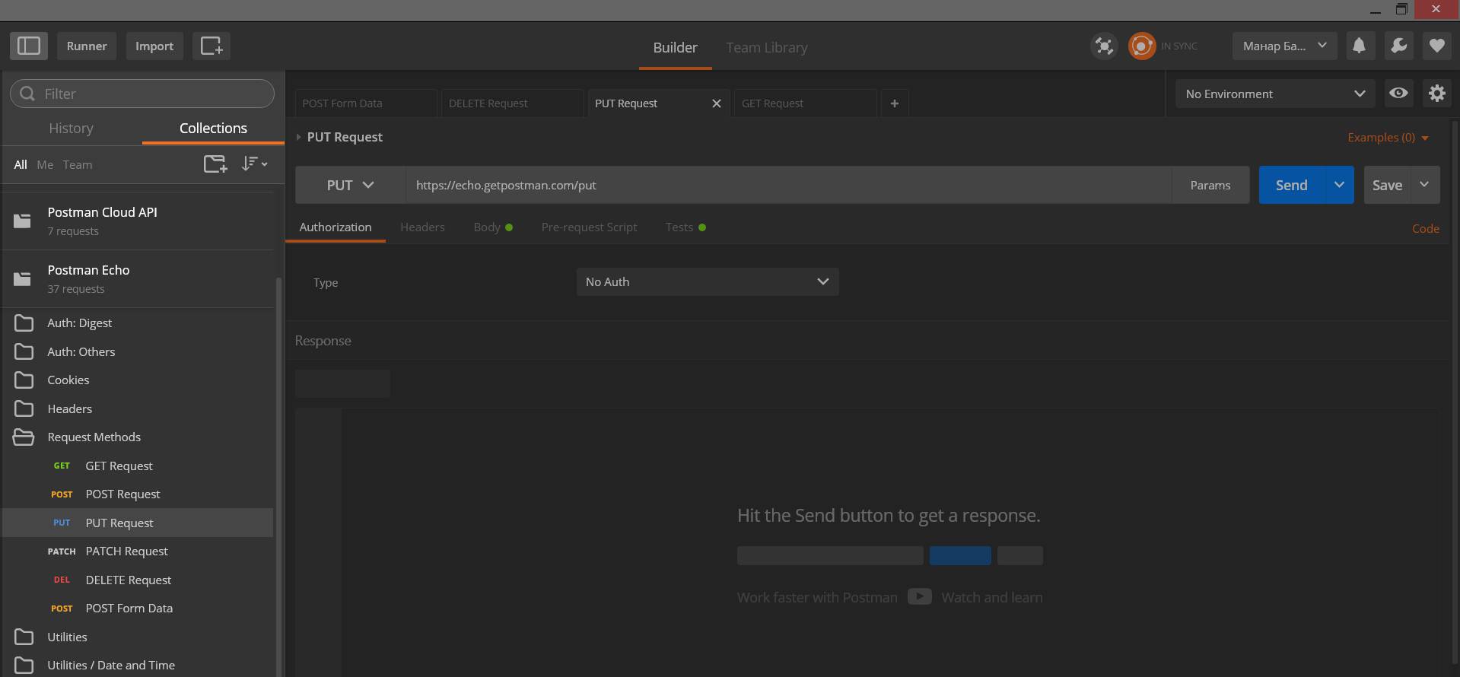Click the open folder icon of Request Methods
Viewport: 1460px width, 677px height.
(x=24, y=437)
